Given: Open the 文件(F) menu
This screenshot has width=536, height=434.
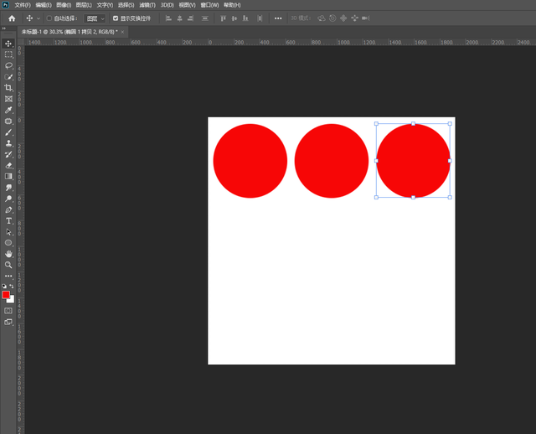Looking at the screenshot, I should pyautogui.click(x=23, y=5).
